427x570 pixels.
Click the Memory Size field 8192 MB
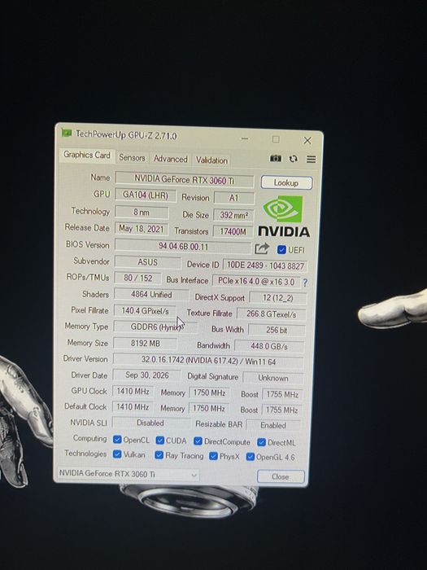point(146,343)
